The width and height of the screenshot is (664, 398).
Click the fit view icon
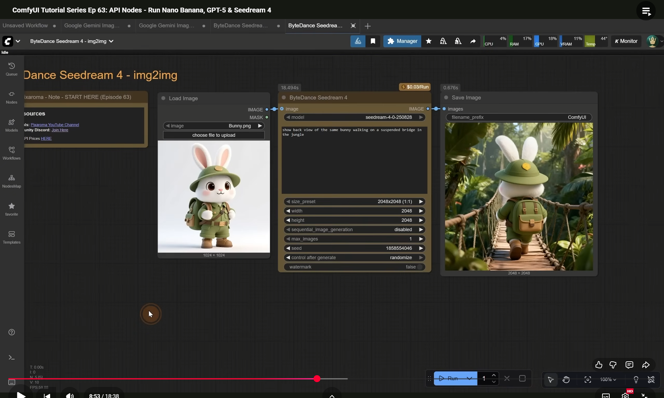588,379
